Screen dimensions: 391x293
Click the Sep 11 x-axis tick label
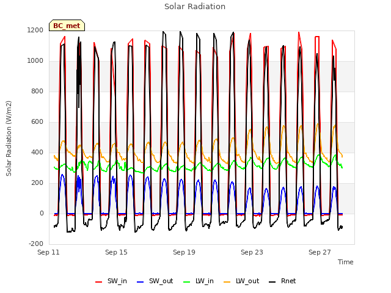(x=48, y=252)
